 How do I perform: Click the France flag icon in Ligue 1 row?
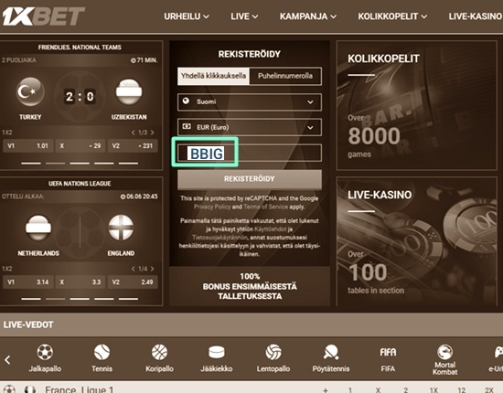pos(30,389)
